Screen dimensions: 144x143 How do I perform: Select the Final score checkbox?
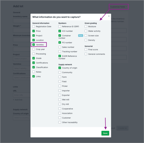pyautogui.click(x=86, y=50)
